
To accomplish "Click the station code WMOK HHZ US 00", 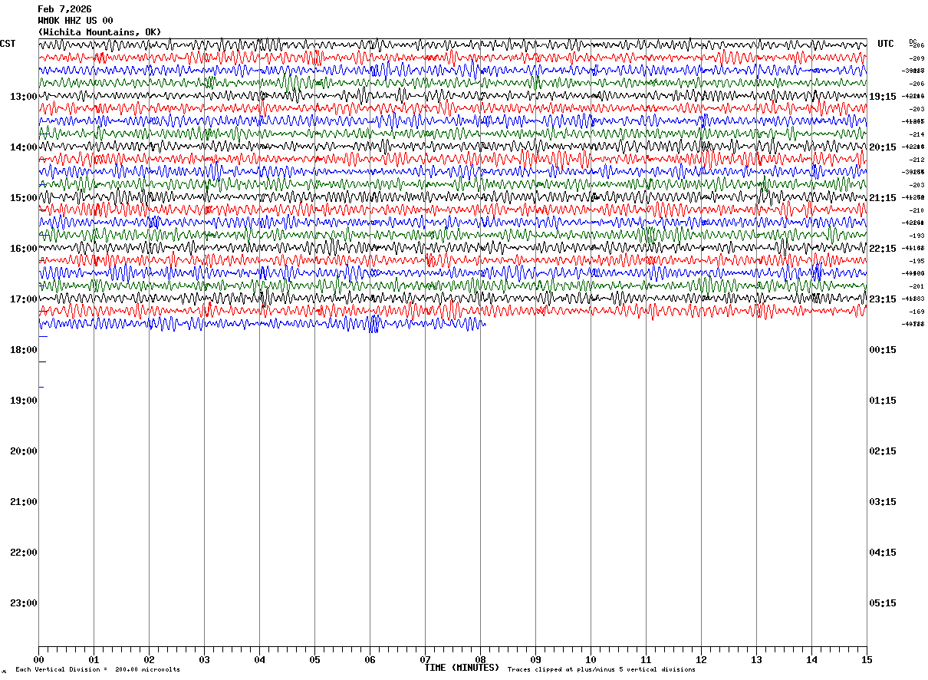I will tap(75, 21).
